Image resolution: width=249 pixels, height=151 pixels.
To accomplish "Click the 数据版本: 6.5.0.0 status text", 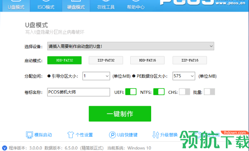I will (61, 148).
